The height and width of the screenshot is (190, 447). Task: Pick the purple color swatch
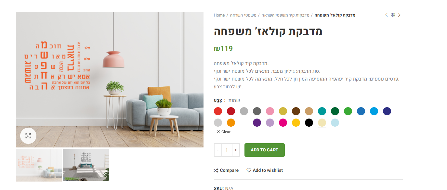click(257, 123)
